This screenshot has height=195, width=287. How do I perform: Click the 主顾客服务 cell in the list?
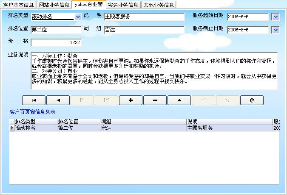(229, 128)
